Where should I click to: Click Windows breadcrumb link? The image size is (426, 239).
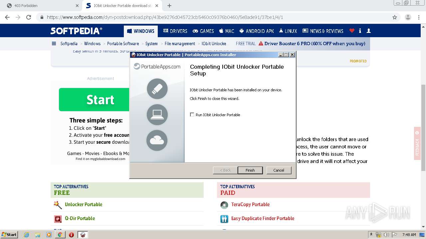[x=92, y=43]
